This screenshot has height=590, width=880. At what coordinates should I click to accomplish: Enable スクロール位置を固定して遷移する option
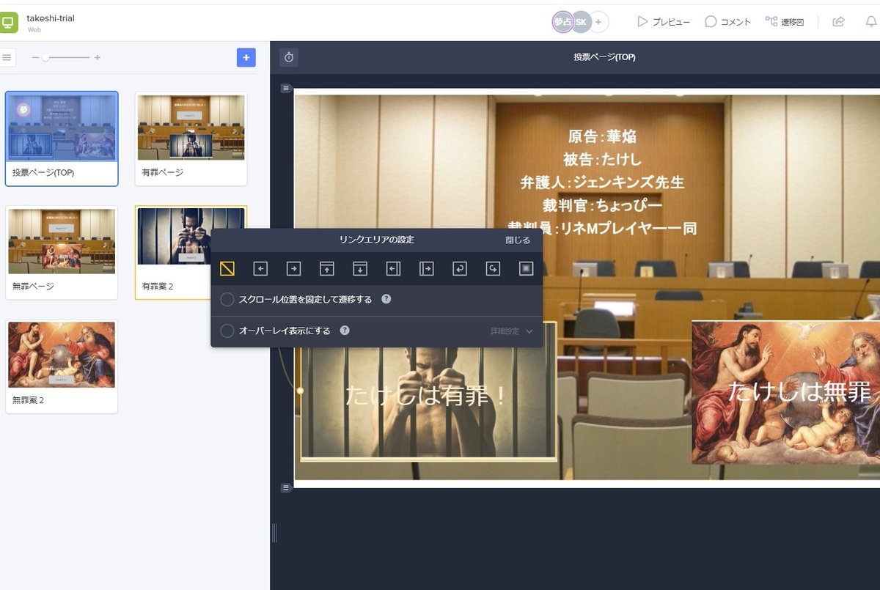pos(227,299)
